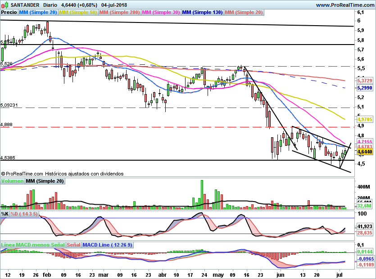The height and width of the screenshot is (279, 376).
Task: Click the 4,9705 moving average value tag
Action: (x=365, y=119)
